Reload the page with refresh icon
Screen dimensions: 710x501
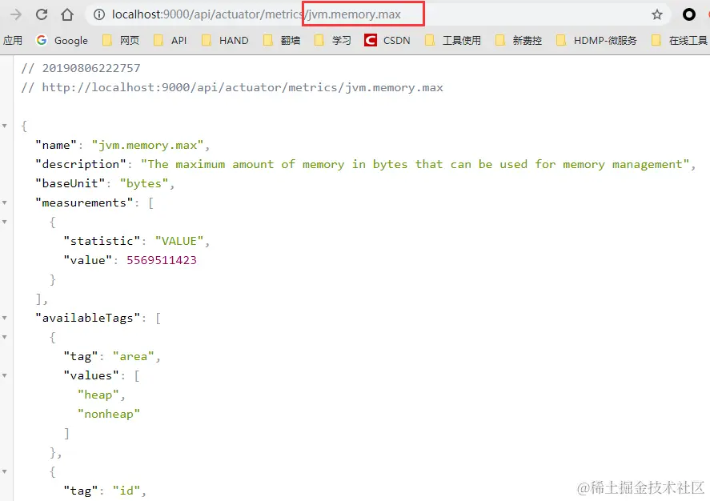pos(42,14)
